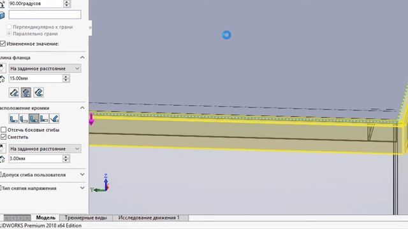Uncheck the 'Сместить' checkbox
This screenshot has height=229, width=408.
[x=3, y=137]
